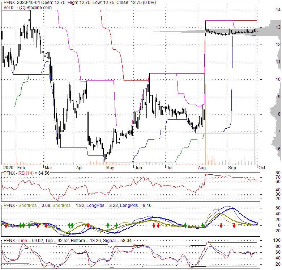The height and width of the screenshot is (270, 282).
Task: Click the green buy arrow near August in ShortPds panel
Action: pyautogui.click(x=203, y=225)
